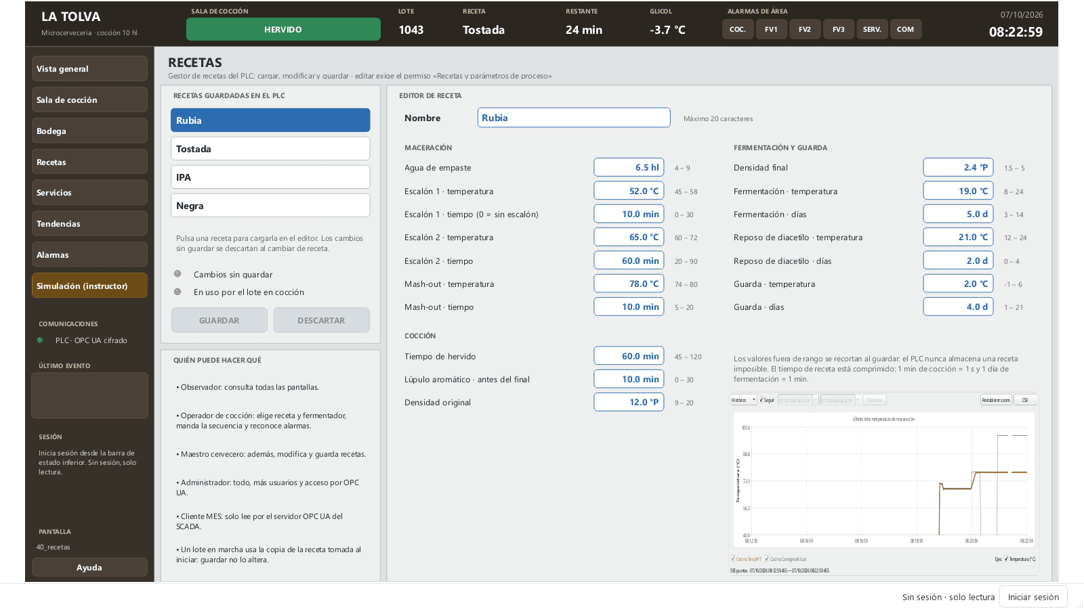Edit the Mash-out temperatura field
Image resolution: width=1084 pixels, height=609 pixels.
[629, 284]
